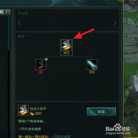Image resolution: width=138 pixels, height=138 pixels.
Task: Click the 购买 purchase button
Action: click(x=101, y=112)
